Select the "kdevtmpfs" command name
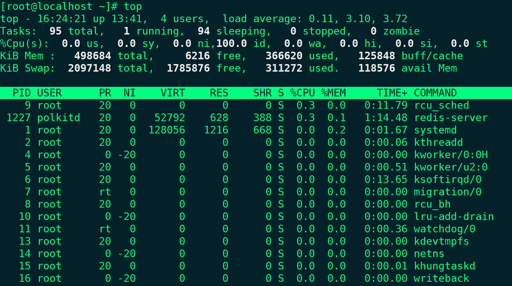Image resolution: width=512 pixels, height=286 pixels. tap(442, 242)
